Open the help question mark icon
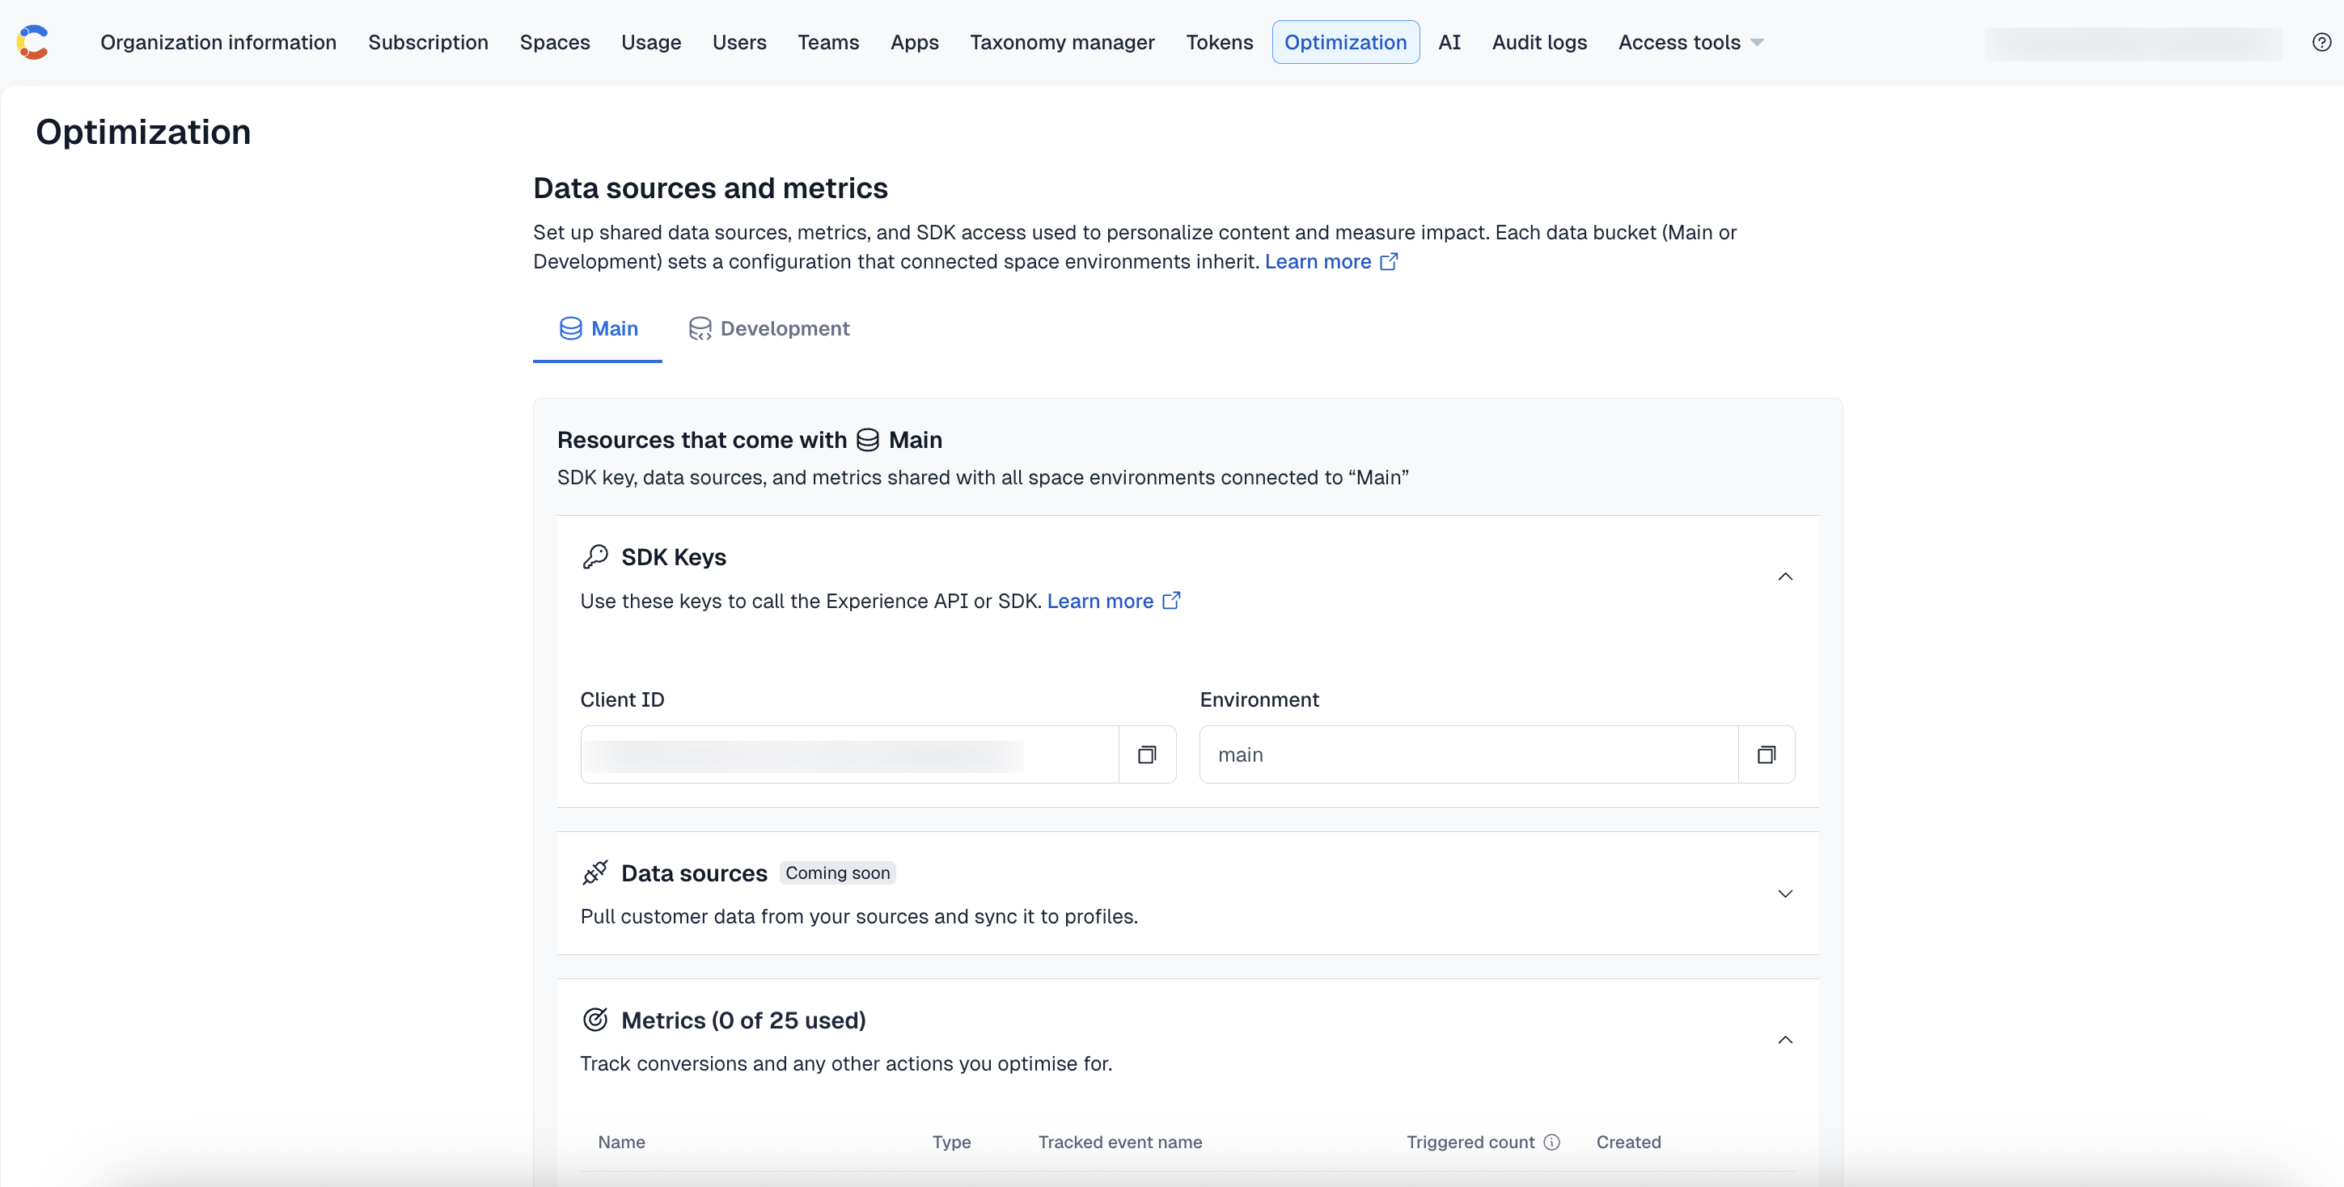This screenshot has height=1187, width=2344. (x=2321, y=42)
